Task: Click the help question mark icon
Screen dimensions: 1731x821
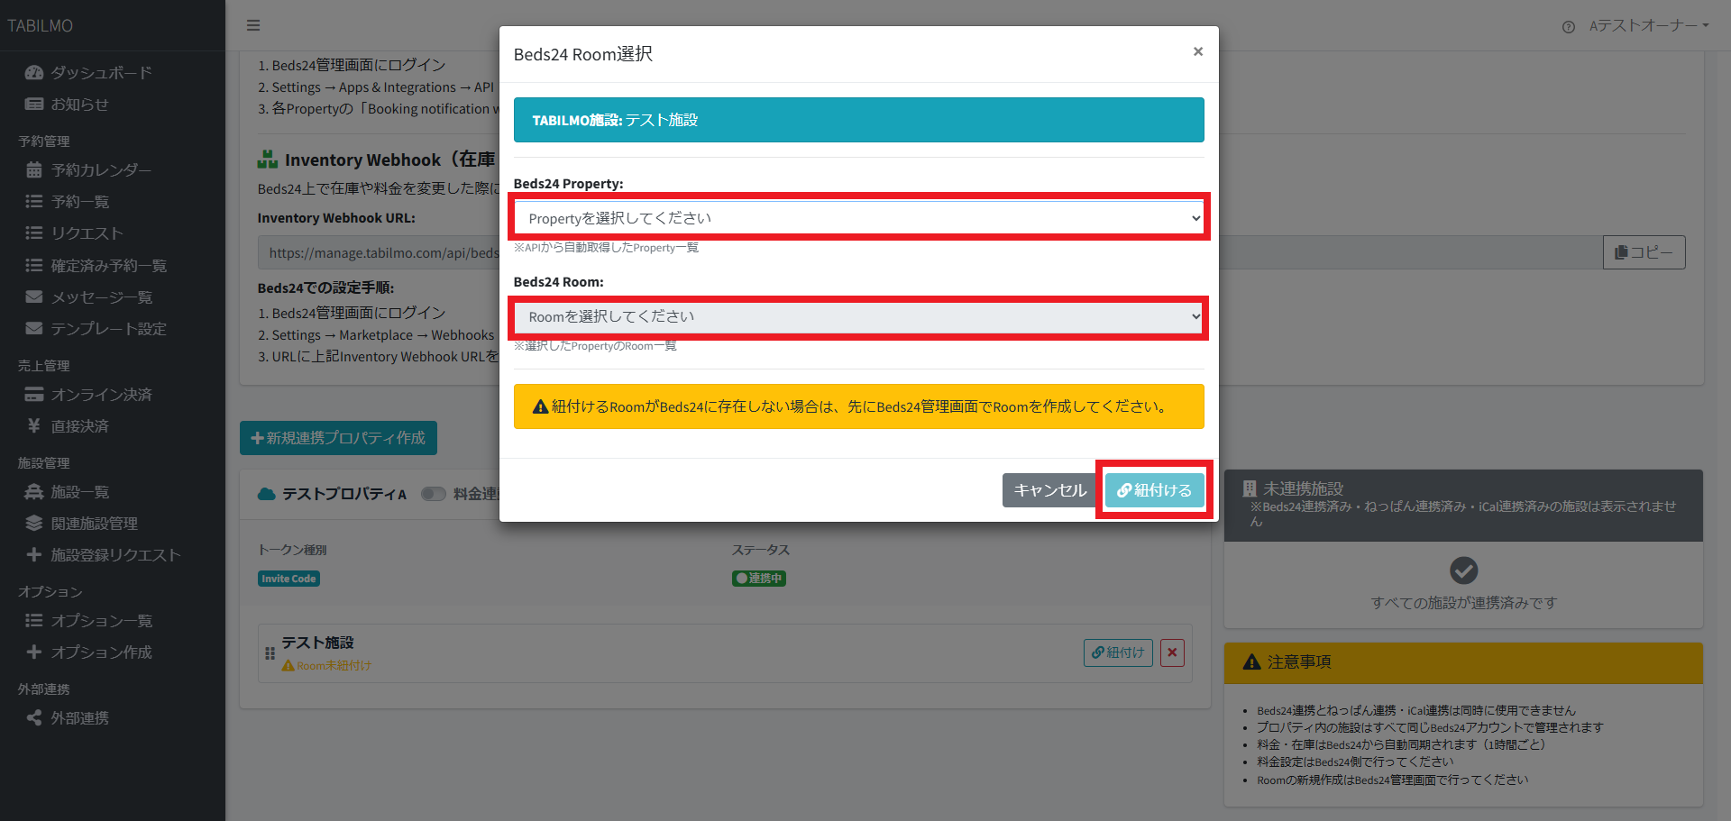Action: coord(1568,27)
